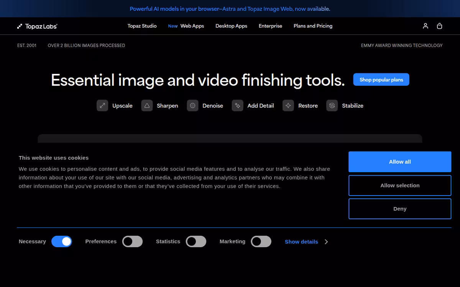Open the Astra and Topaz Image Web announcement banner
Screen dimensions: 460x287
230,9
